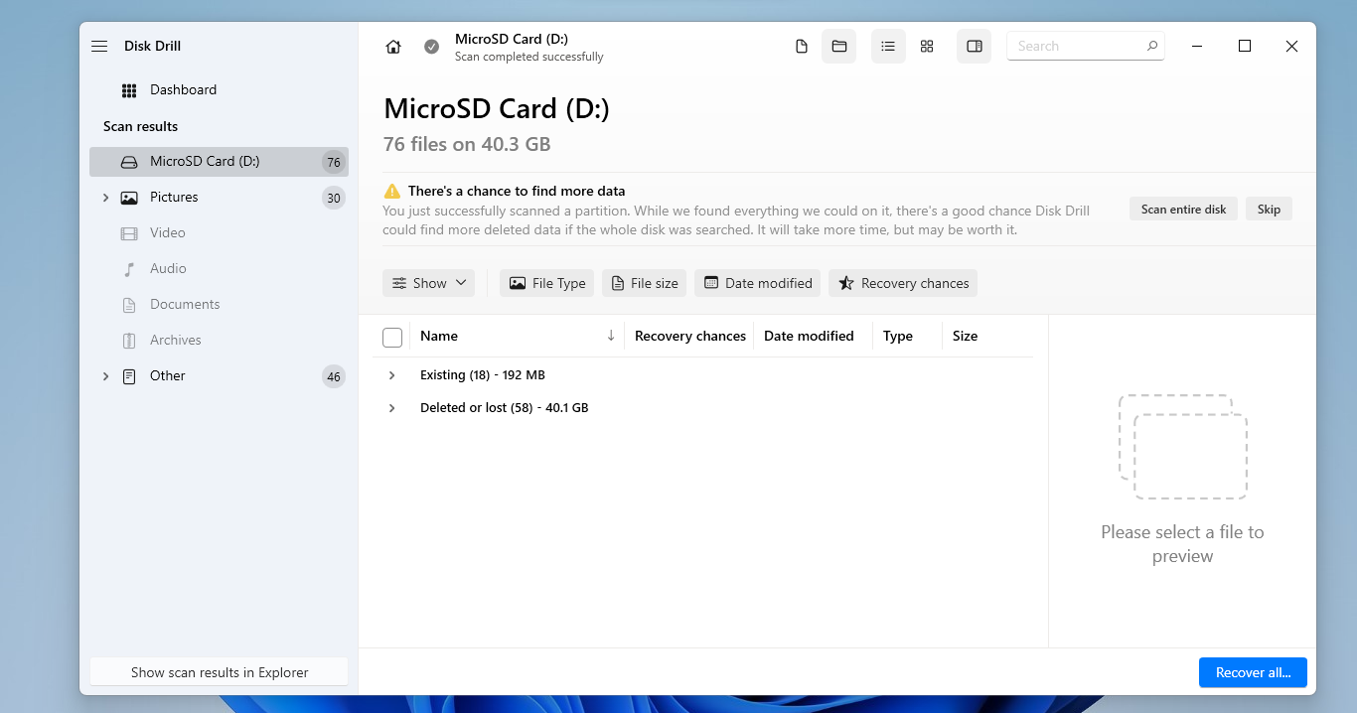This screenshot has height=713, width=1357.
Task: Click the magnifier icon in search box
Action: pos(1152,46)
